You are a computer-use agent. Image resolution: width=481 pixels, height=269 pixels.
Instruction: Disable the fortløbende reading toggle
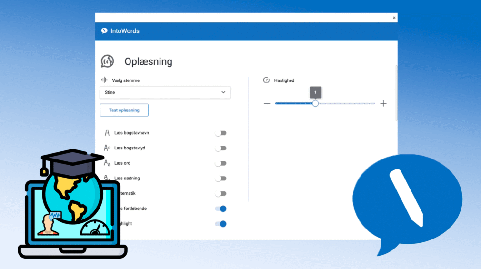[220, 209]
